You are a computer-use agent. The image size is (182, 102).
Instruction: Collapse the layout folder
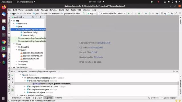coord(16,50)
